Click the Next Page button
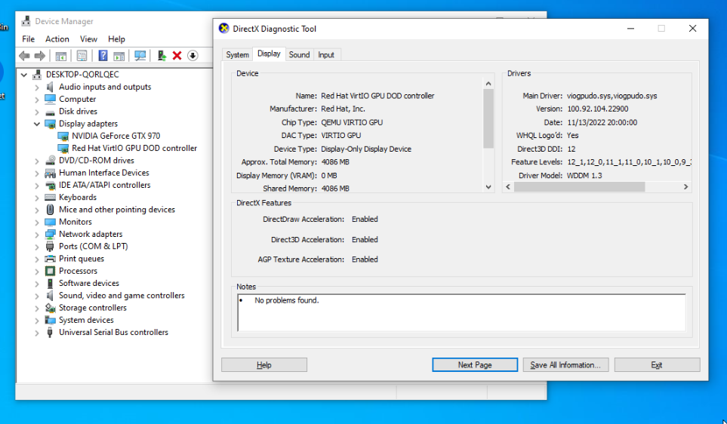727x424 pixels. coord(475,365)
